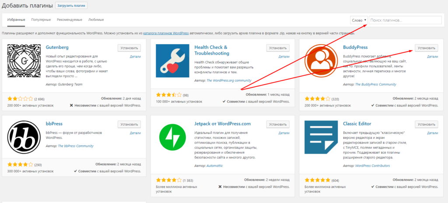Image resolution: width=448 pixels, height=203 pixels.
Task: Open author link The bbPress Community
Action: tap(76, 146)
